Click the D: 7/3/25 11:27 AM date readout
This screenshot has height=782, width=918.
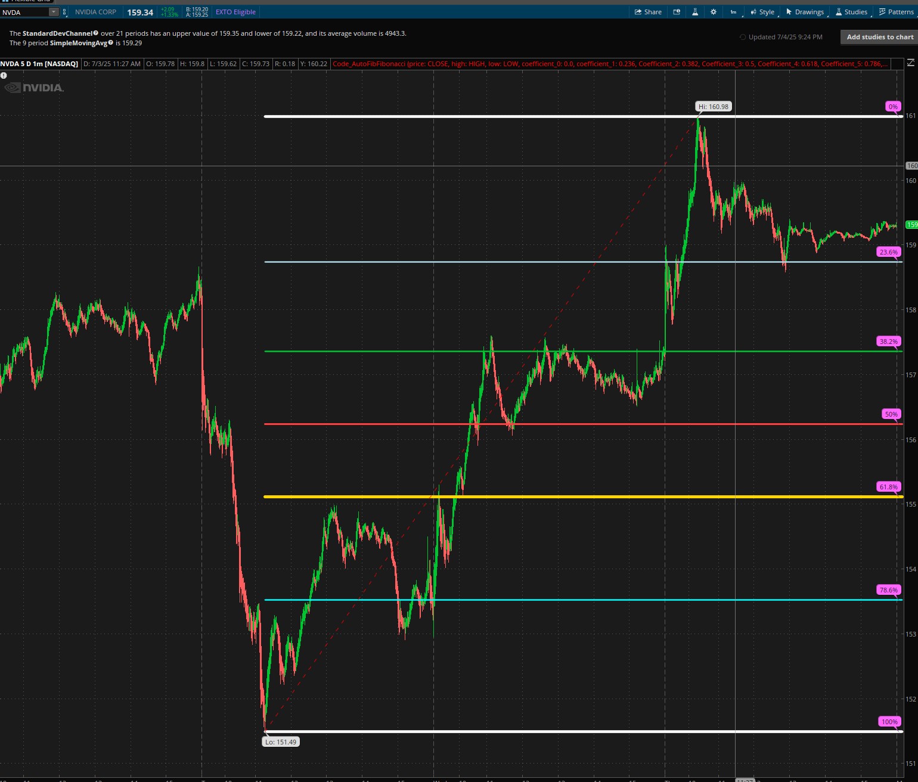point(112,64)
